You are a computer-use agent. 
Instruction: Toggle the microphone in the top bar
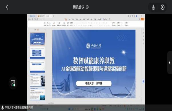coord(153,7)
